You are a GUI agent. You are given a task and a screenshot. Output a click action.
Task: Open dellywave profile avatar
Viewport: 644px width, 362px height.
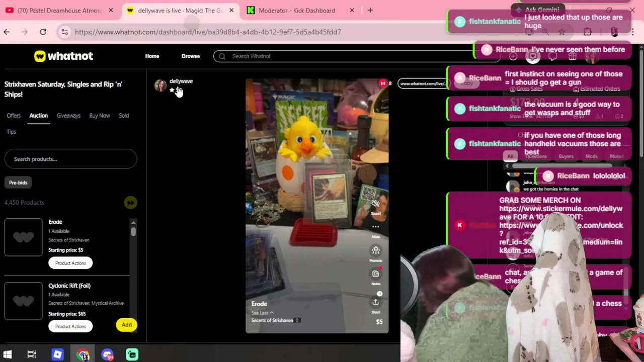click(160, 86)
